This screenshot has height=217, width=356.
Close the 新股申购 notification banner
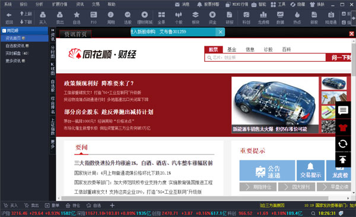[220, 32]
